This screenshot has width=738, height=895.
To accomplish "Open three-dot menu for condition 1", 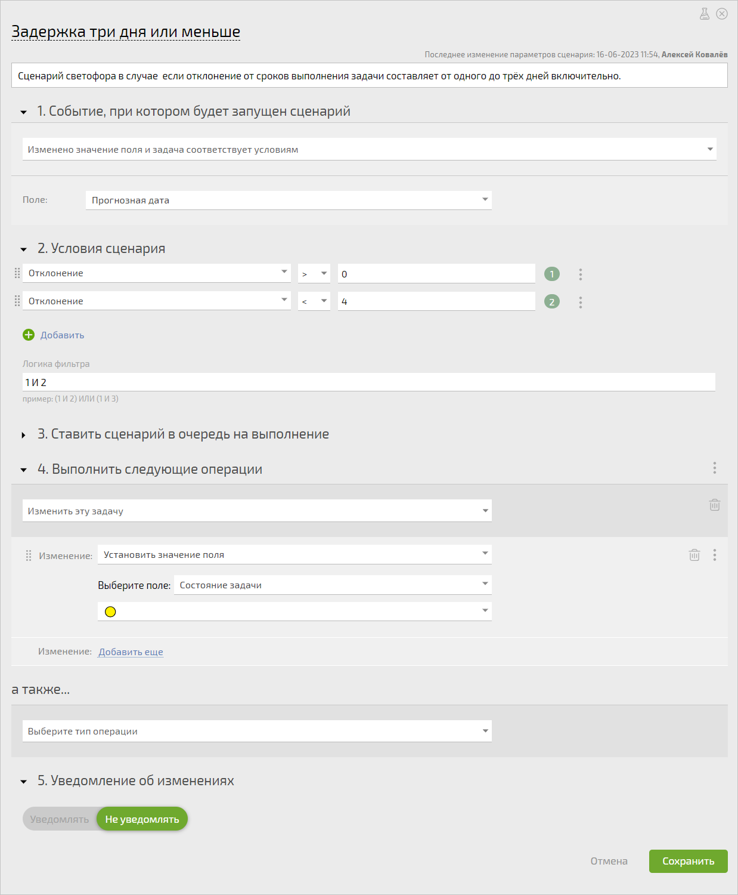I will click(580, 274).
